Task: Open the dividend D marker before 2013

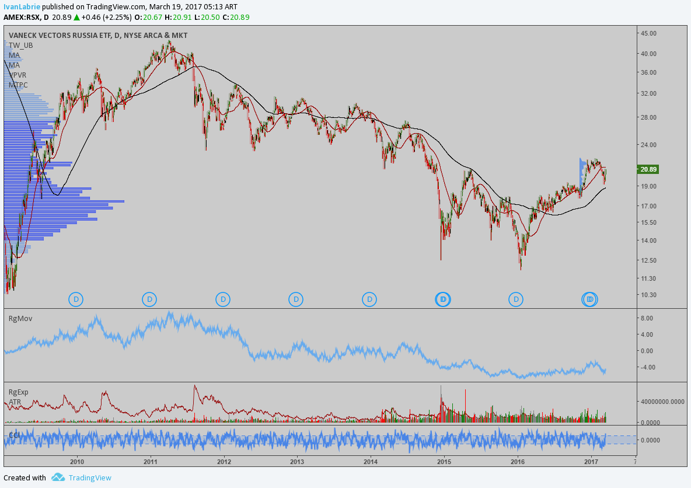Action: (296, 299)
